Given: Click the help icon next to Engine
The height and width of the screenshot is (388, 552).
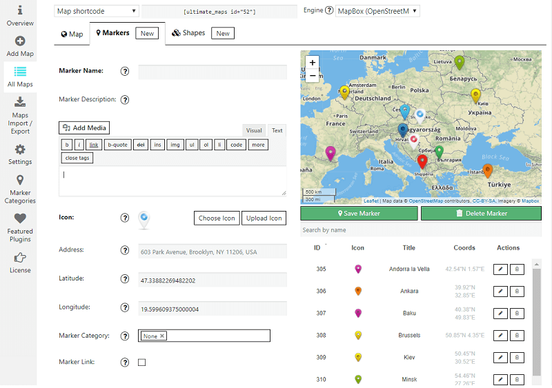Looking at the screenshot, I should pos(329,11).
